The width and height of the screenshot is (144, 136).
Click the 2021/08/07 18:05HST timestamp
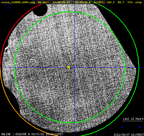pos(129,135)
